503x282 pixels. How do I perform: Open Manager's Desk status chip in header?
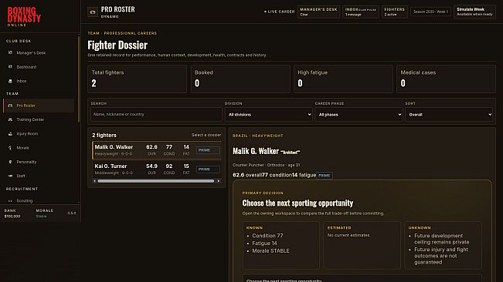[318, 12]
